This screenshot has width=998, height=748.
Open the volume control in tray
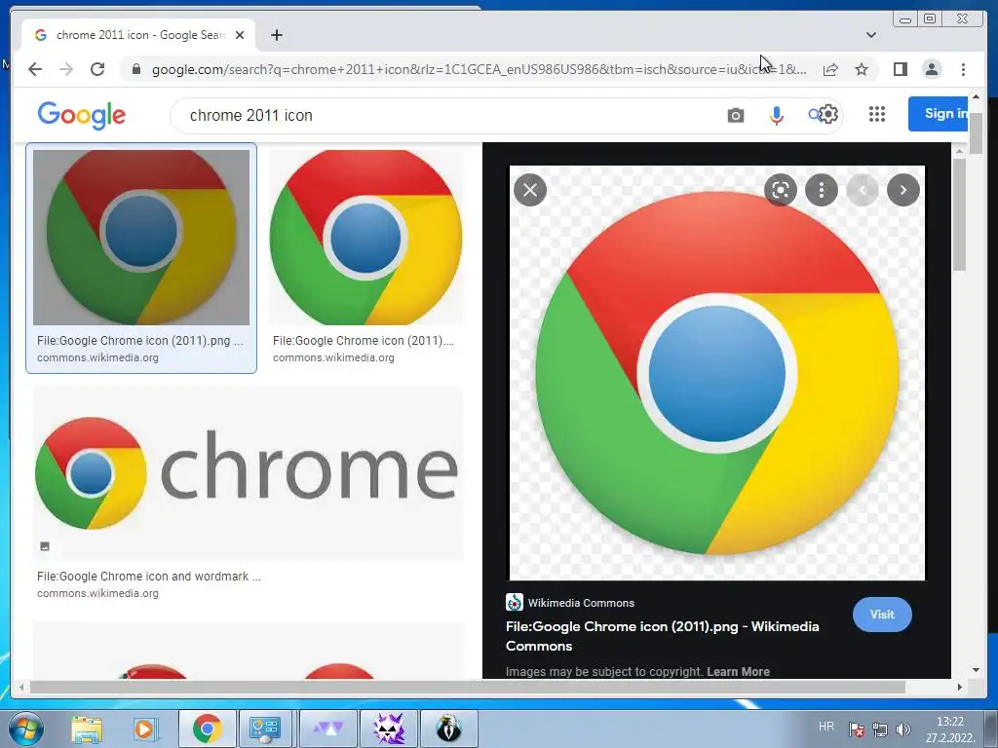pyautogui.click(x=902, y=729)
